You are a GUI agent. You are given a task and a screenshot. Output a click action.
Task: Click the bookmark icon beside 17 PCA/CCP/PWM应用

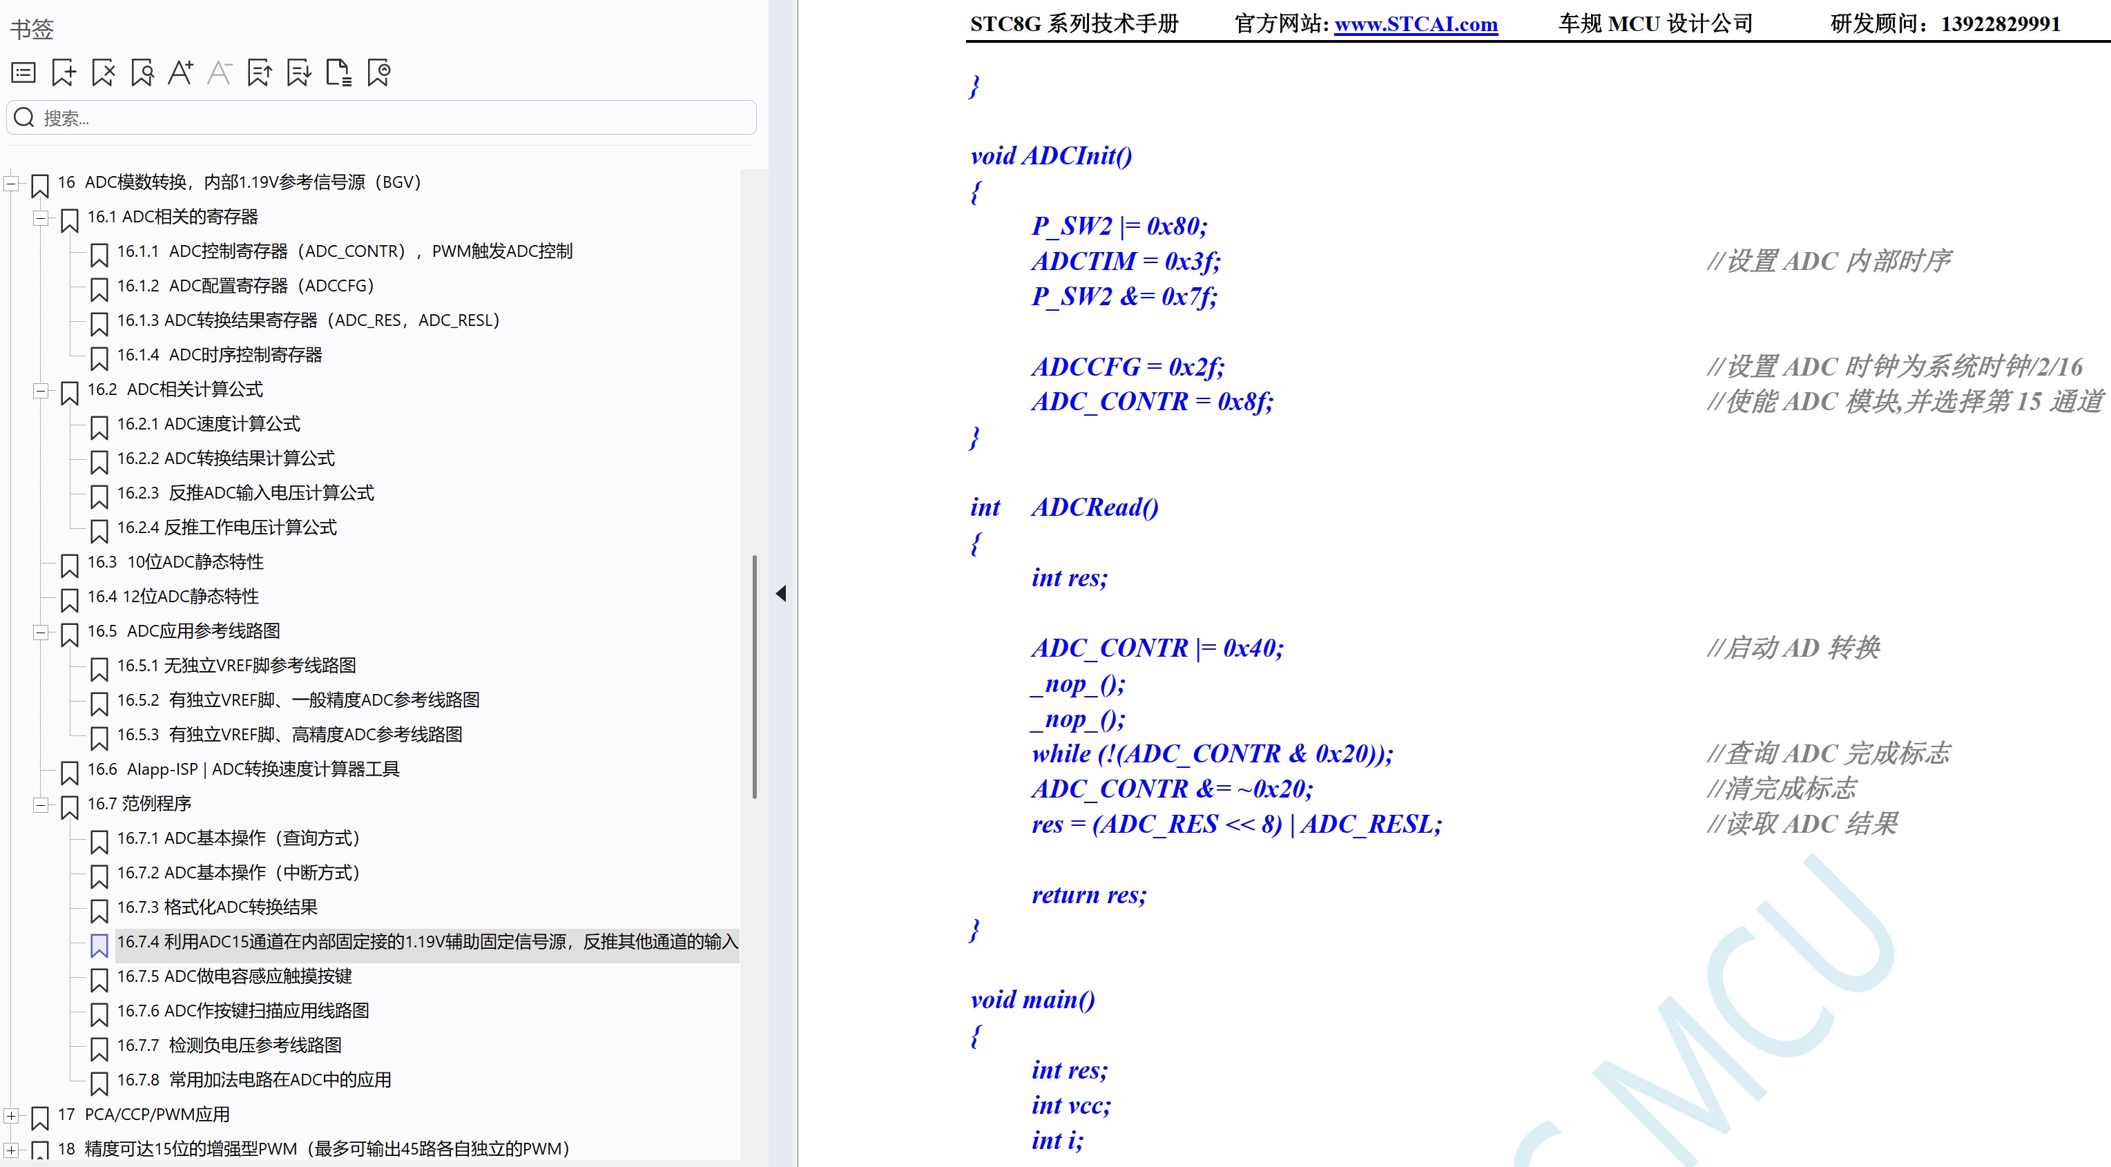[40, 1118]
